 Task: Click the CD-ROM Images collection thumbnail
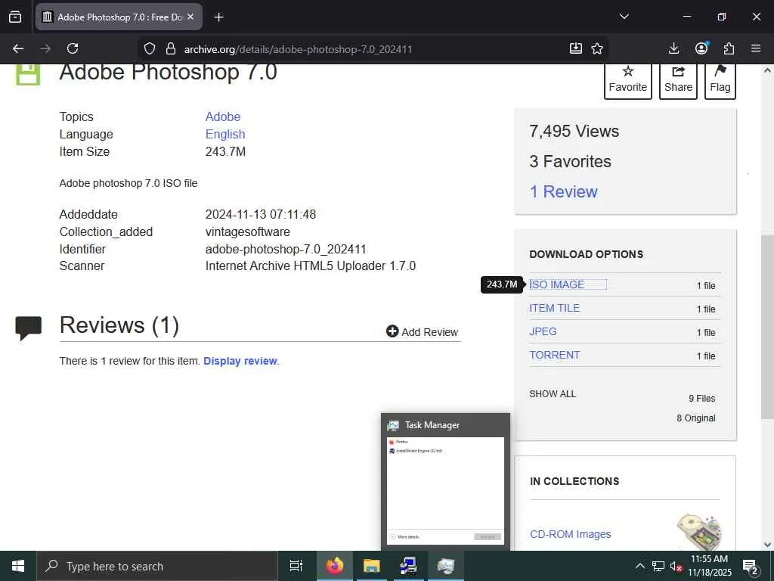point(699,532)
